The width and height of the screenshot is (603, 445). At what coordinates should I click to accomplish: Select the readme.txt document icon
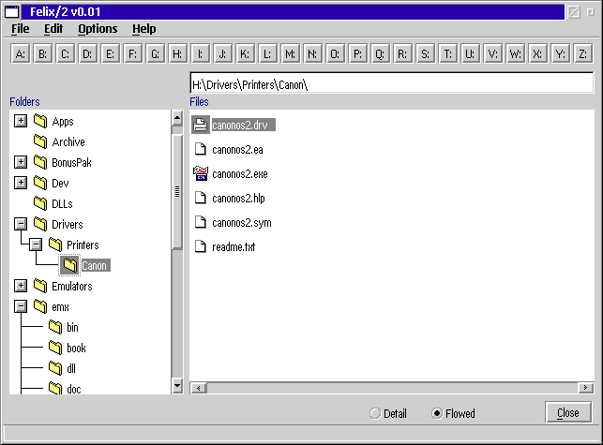(200, 246)
